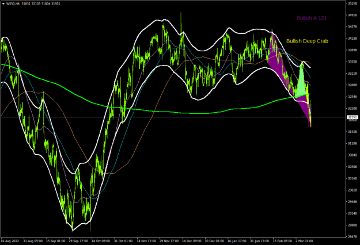Image resolution: width=360 pixels, height=245 pixels.
Task: Click the 16 Aug 2022 date label
Action: coord(10,241)
